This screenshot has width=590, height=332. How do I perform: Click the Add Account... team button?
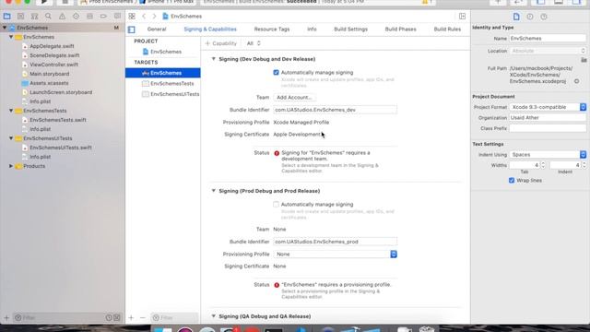(295, 98)
